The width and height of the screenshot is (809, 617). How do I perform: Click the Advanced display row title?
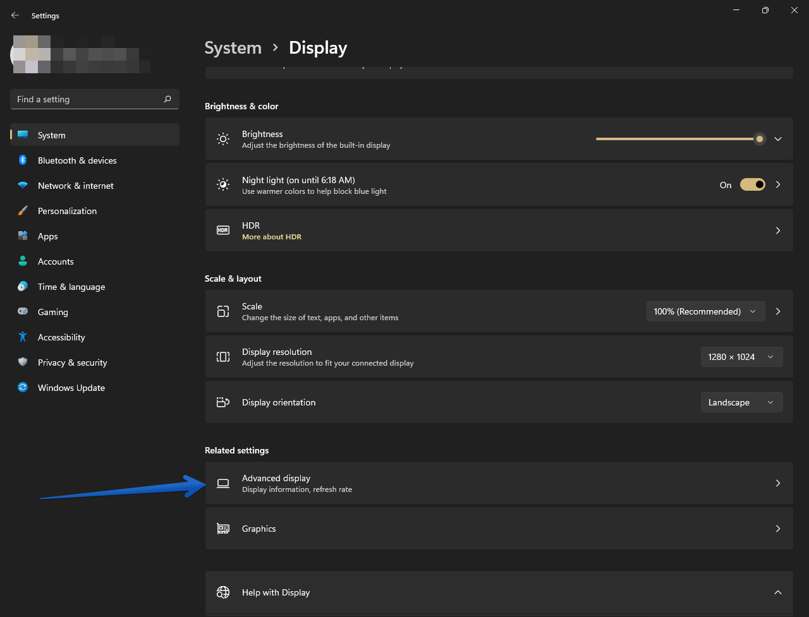(276, 478)
